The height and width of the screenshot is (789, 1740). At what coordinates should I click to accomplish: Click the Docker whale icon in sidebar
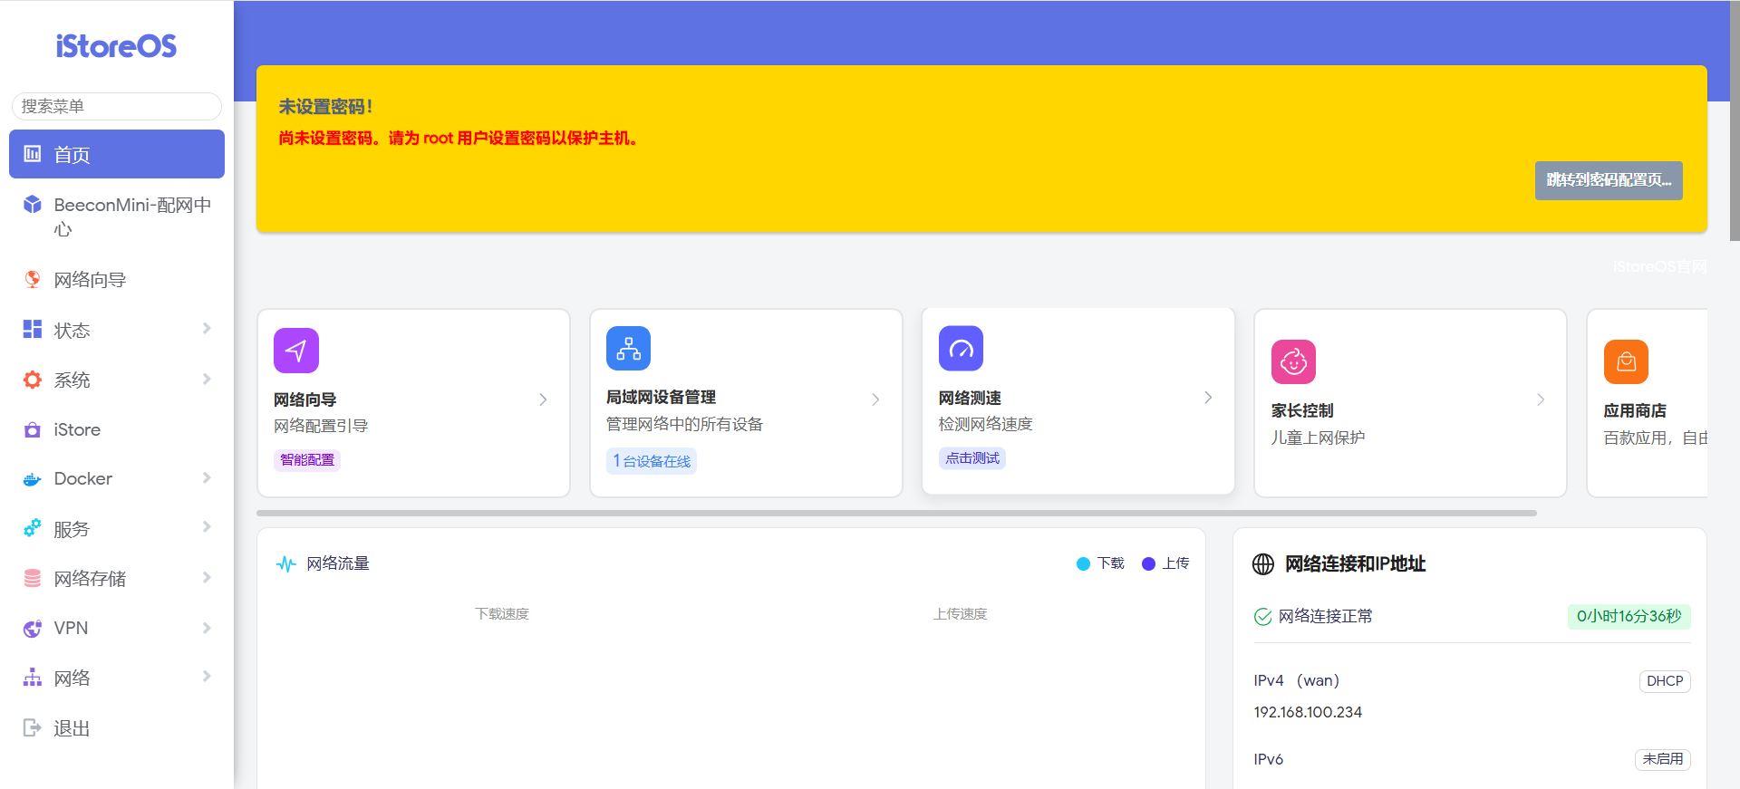33,479
